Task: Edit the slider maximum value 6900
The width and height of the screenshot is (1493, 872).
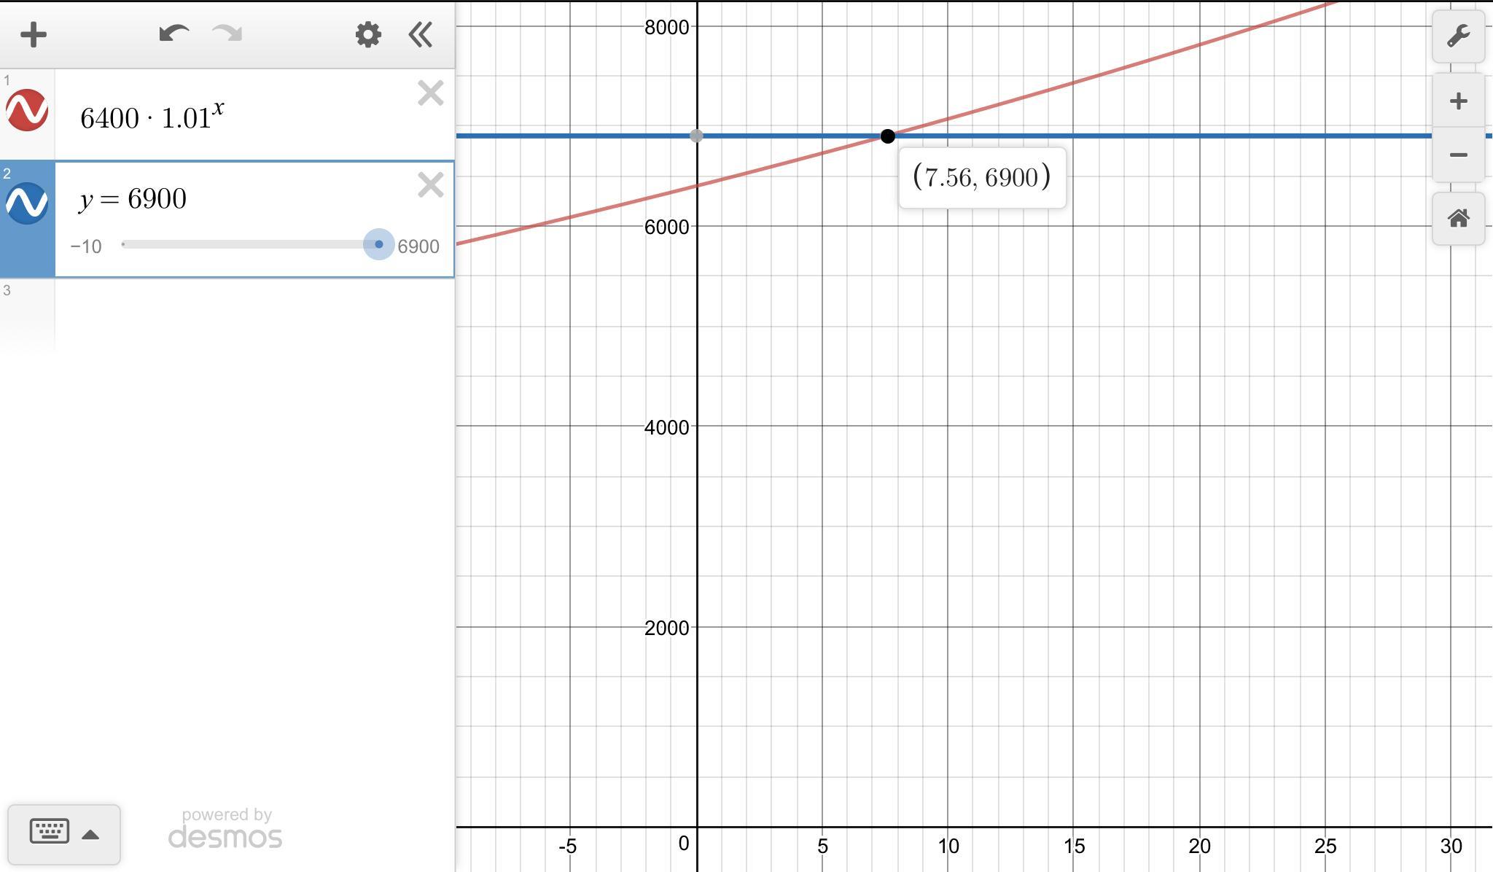Action: point(418,246)
